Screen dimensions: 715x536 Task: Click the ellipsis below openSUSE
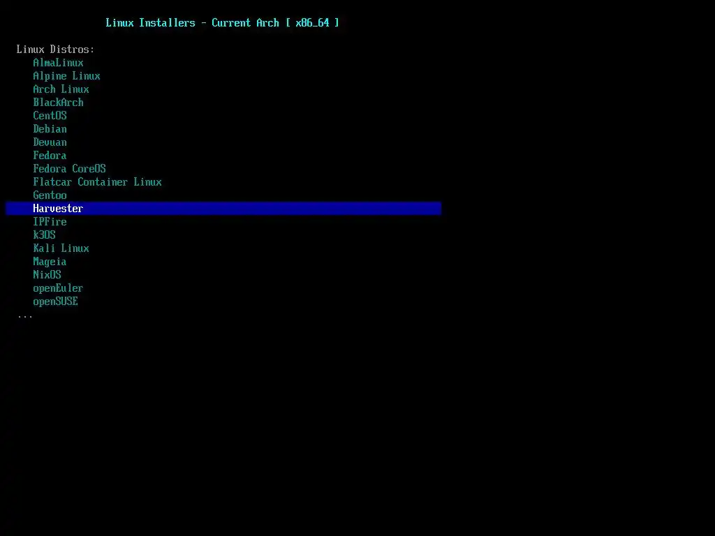click(24, 316)
